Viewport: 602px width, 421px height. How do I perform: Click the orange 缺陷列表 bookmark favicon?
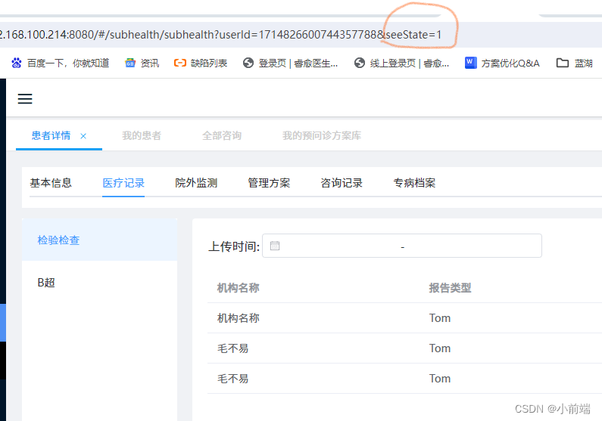click(x=180, y=63)
